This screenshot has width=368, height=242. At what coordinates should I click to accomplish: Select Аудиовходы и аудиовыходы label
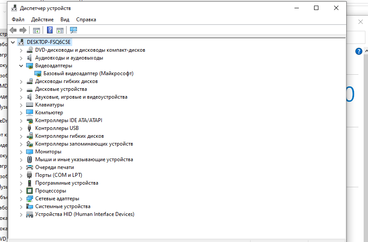coord(69,58)
